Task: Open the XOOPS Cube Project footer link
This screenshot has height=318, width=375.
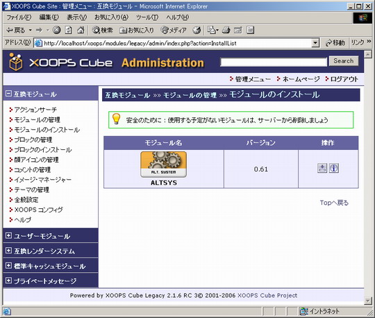Action: [267, 296]
